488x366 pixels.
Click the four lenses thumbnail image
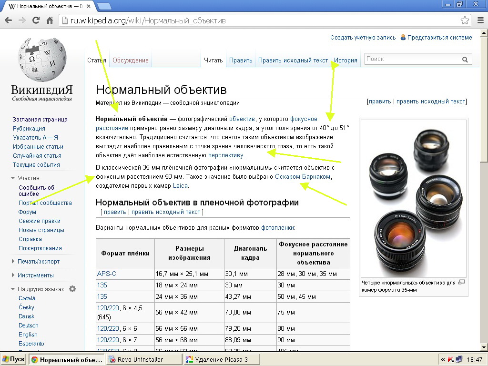413,199
